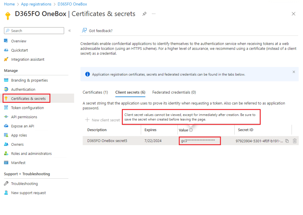Copy the Secret ID using the copy icon

coord(287,141)
